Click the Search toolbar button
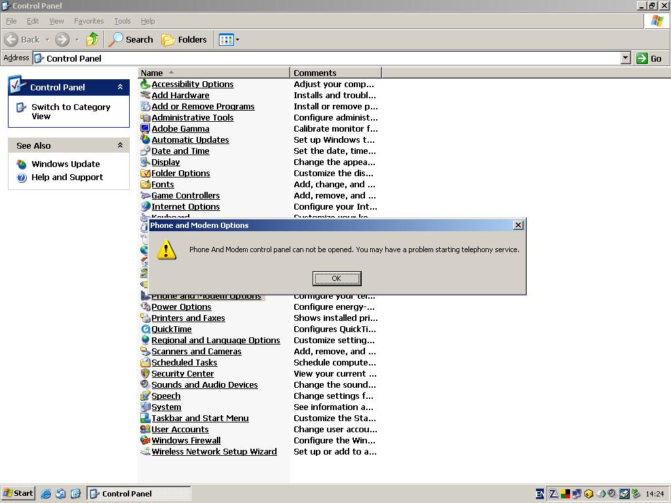This screenshot has width=671, height=503. pyautogui.click(x=130, y=40)
